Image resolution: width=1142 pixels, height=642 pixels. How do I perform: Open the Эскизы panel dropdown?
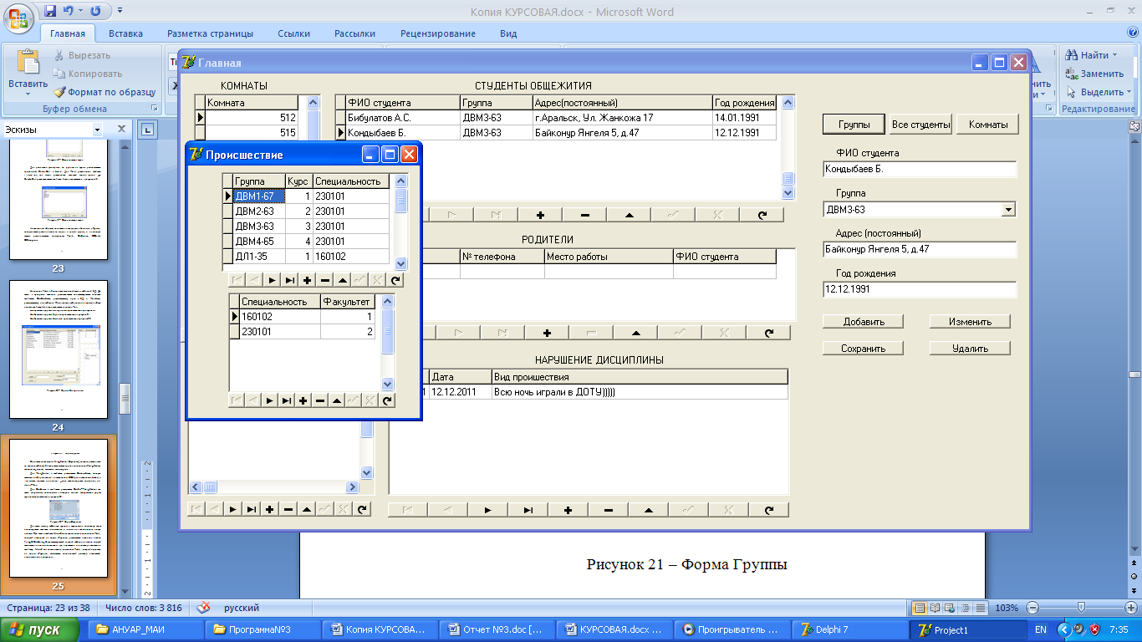pos(97,130)
